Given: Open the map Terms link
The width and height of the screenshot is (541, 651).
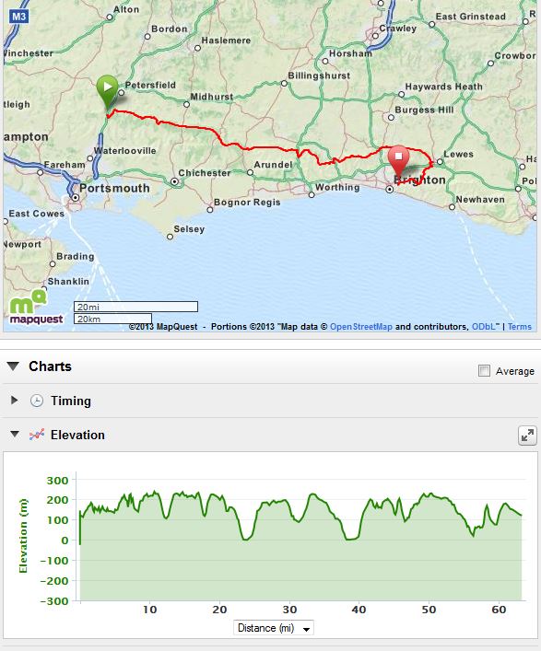Looking at the screenshot, I should point(520,327).
